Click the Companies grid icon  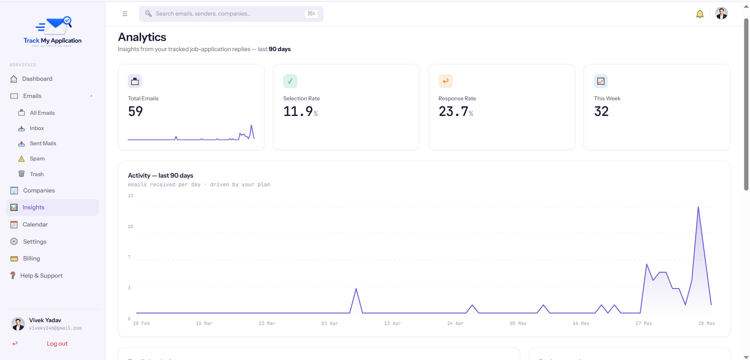14,191
